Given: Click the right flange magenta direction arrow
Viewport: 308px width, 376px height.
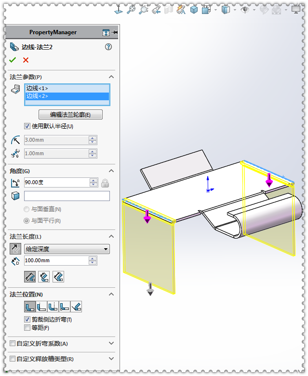Looking at the screenshot, I should click(269, 180).
